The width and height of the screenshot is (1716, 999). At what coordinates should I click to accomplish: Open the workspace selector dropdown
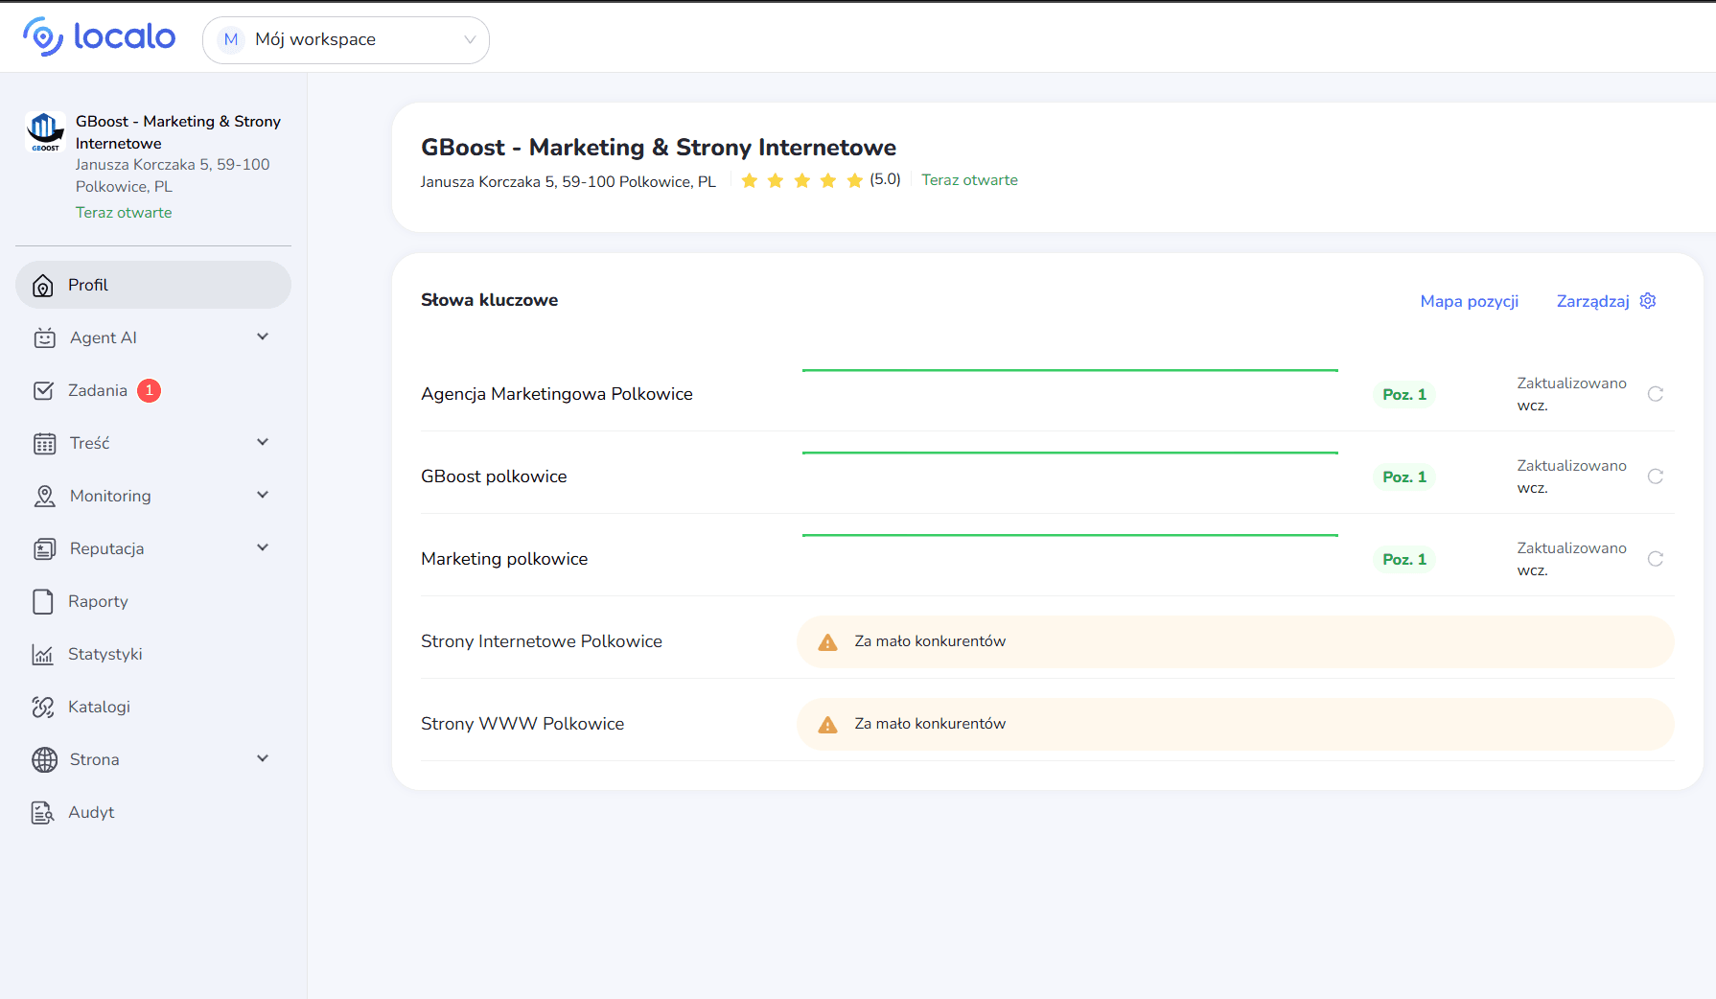pos(346,40)
